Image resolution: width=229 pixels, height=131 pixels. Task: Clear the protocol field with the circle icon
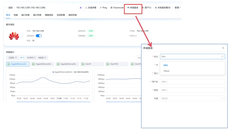[x=222, y=56]
